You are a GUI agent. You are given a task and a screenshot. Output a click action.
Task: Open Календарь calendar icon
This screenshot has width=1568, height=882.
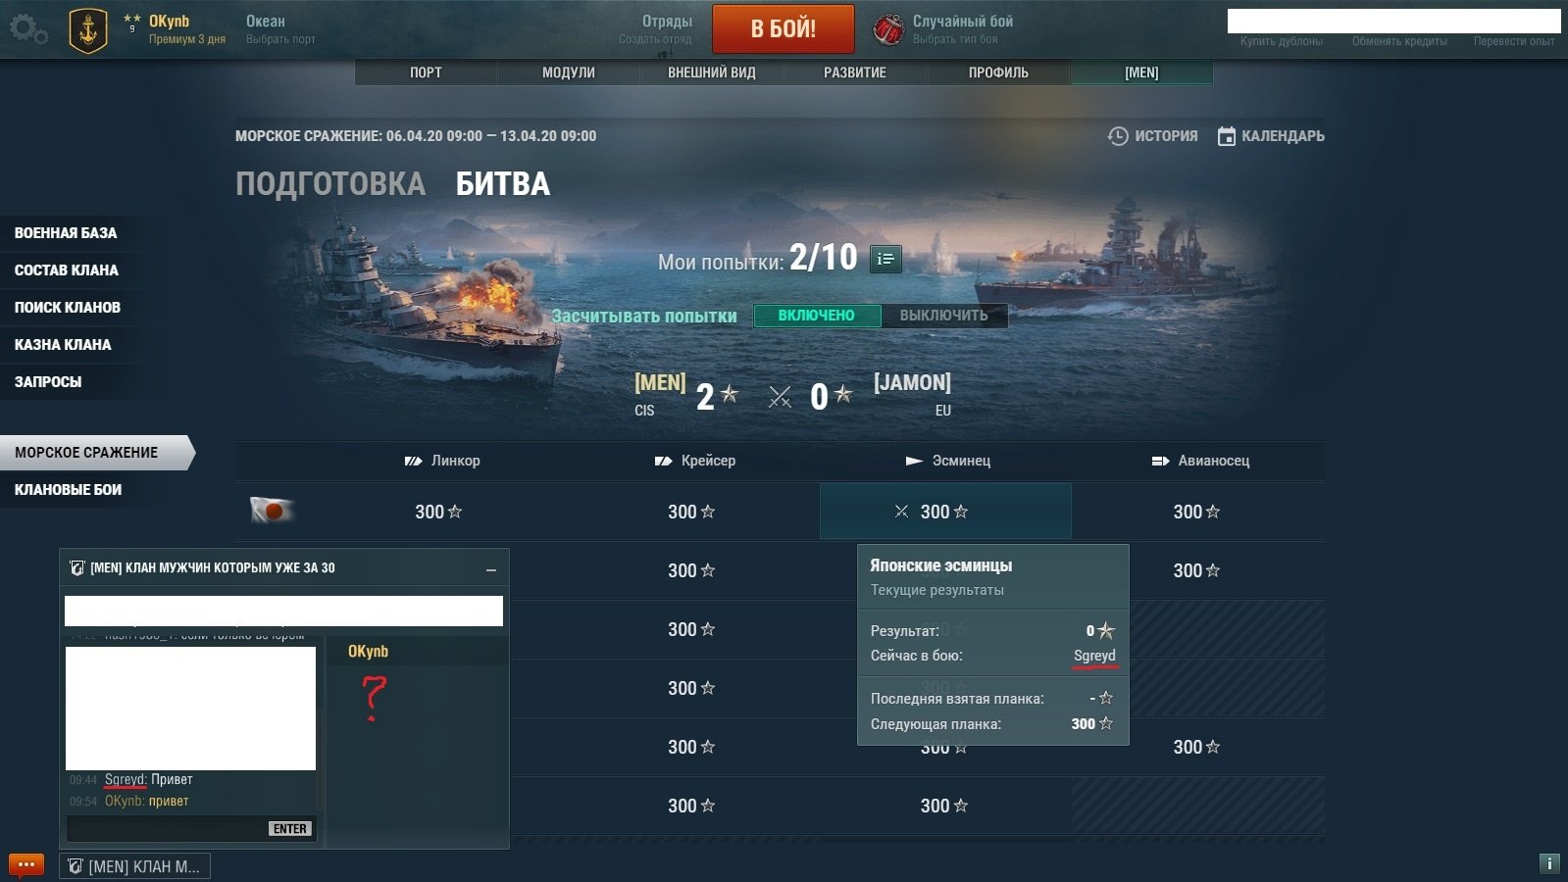[1226, 136]
